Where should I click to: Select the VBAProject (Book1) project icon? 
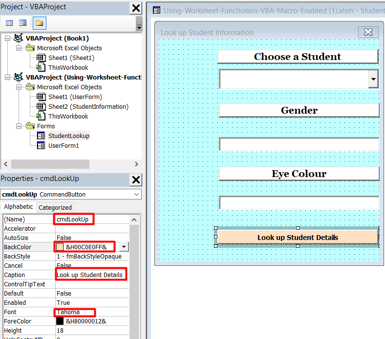pos(19,38)
